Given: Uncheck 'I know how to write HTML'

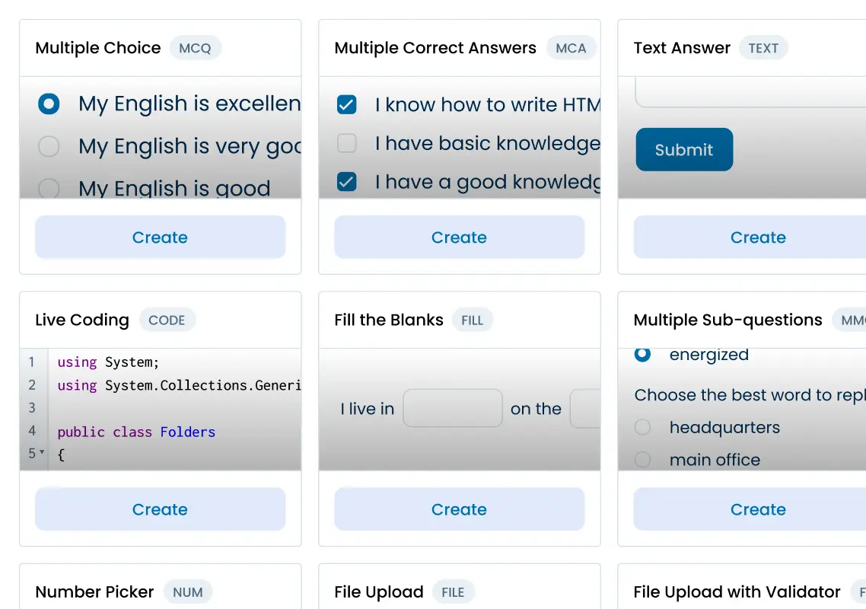Looking at the screenshot, I should point(346,104).
